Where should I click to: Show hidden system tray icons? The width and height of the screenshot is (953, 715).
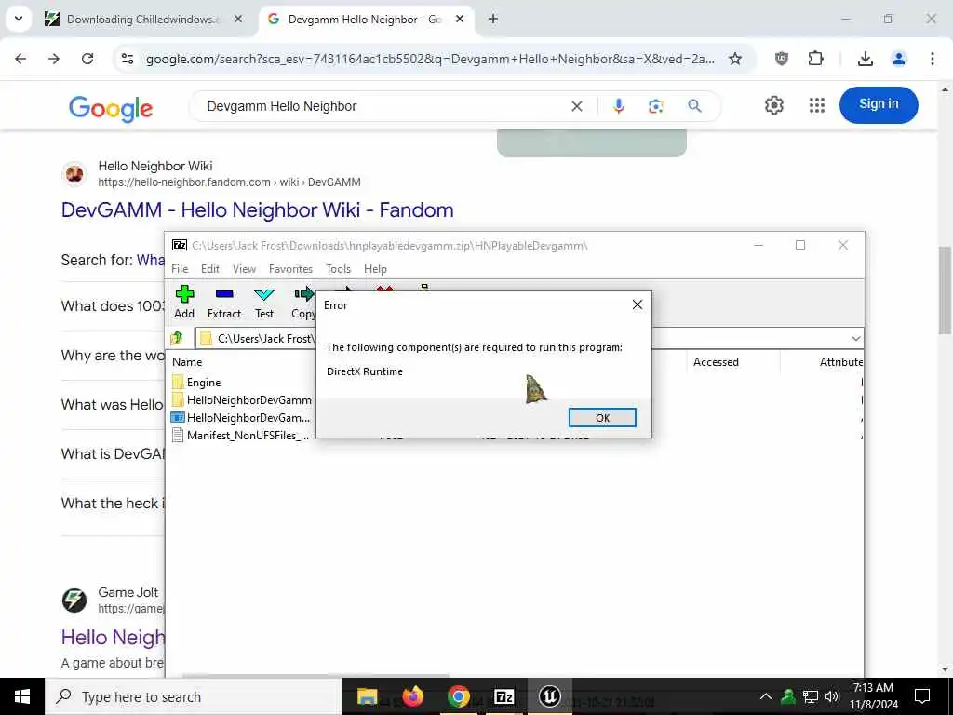point(766,696)
